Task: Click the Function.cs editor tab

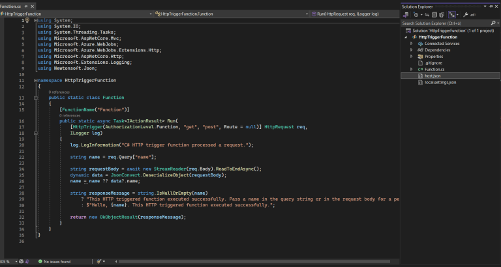Action: (10, 7)
